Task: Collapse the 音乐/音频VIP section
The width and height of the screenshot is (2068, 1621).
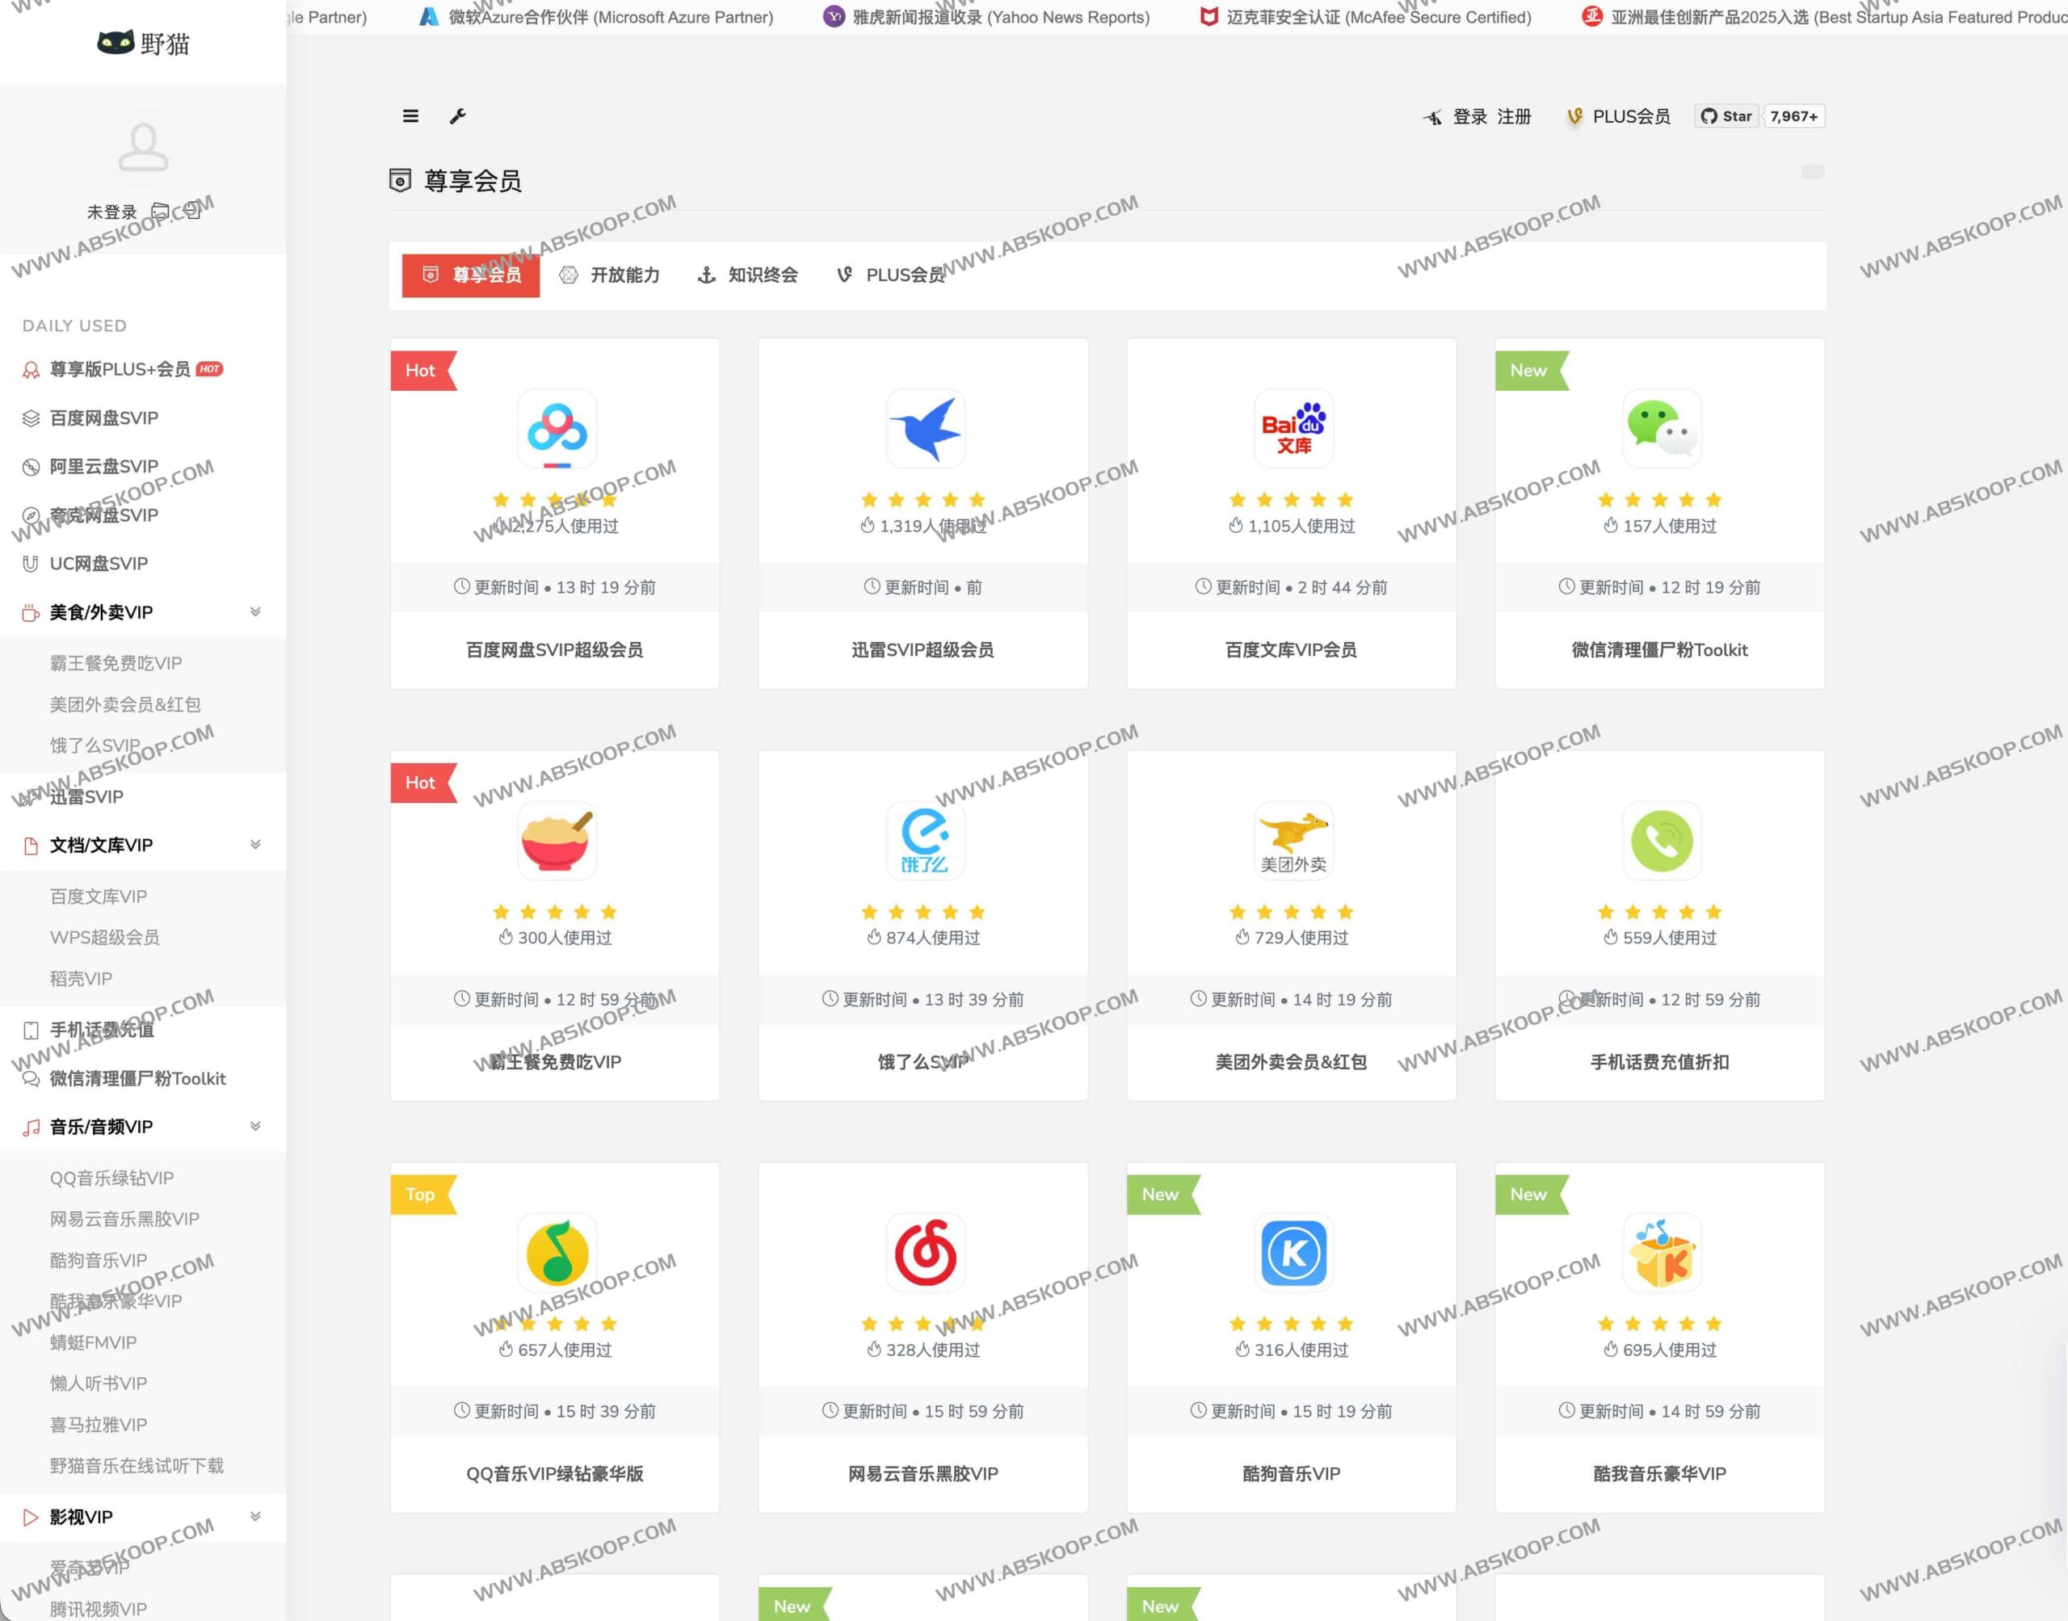Action: click(x=255, y=1127)
